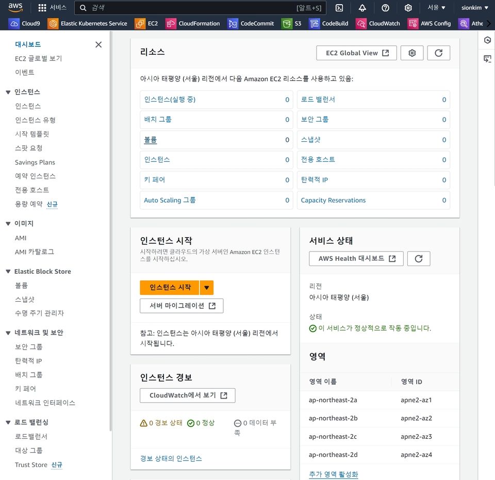Open EC2 favorite shortcut
The width and height of the screenshot is (495, 480).
pyautogui.click(x=146, y=23)
